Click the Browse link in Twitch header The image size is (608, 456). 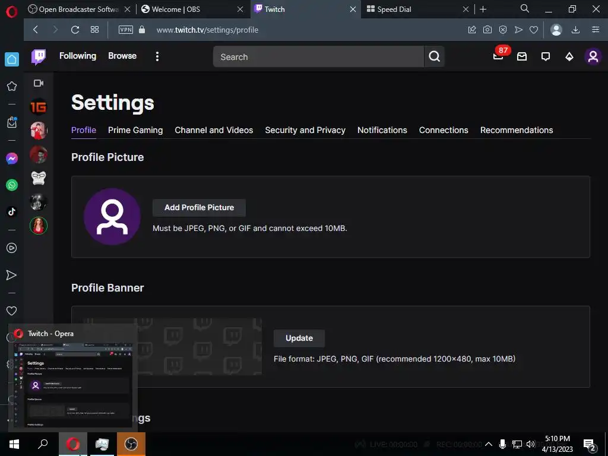122,56
